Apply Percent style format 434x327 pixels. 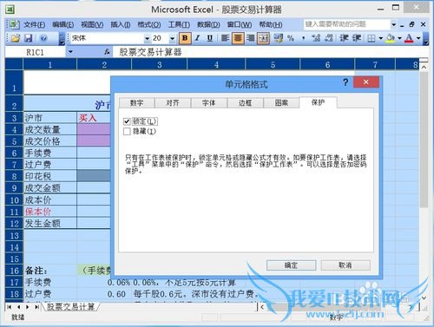click(291, 38)
